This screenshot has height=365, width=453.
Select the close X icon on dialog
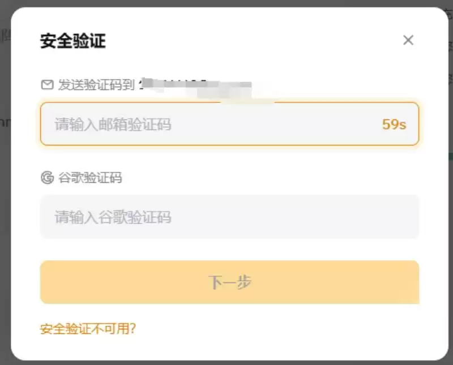click(408, 40)
